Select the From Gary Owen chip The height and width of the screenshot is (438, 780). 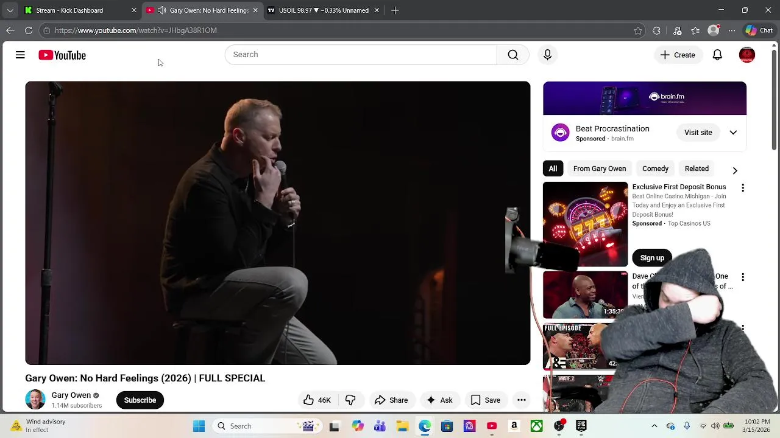click(600, 169)
